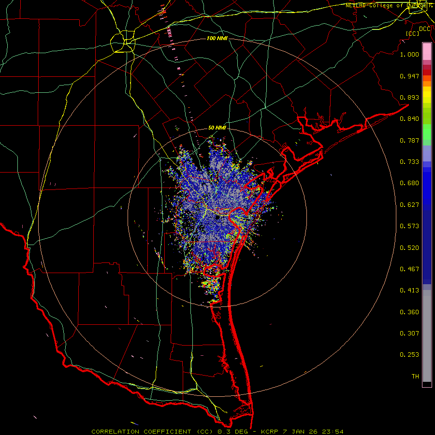Click the "DCC" label above the colorbar
Screen dimensions: 435x435
425,29
